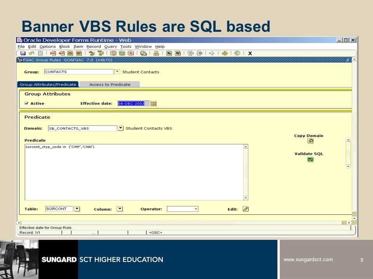Click the Remove Record icon
Viewport: 373px width, 279px height.
point(62,53)
